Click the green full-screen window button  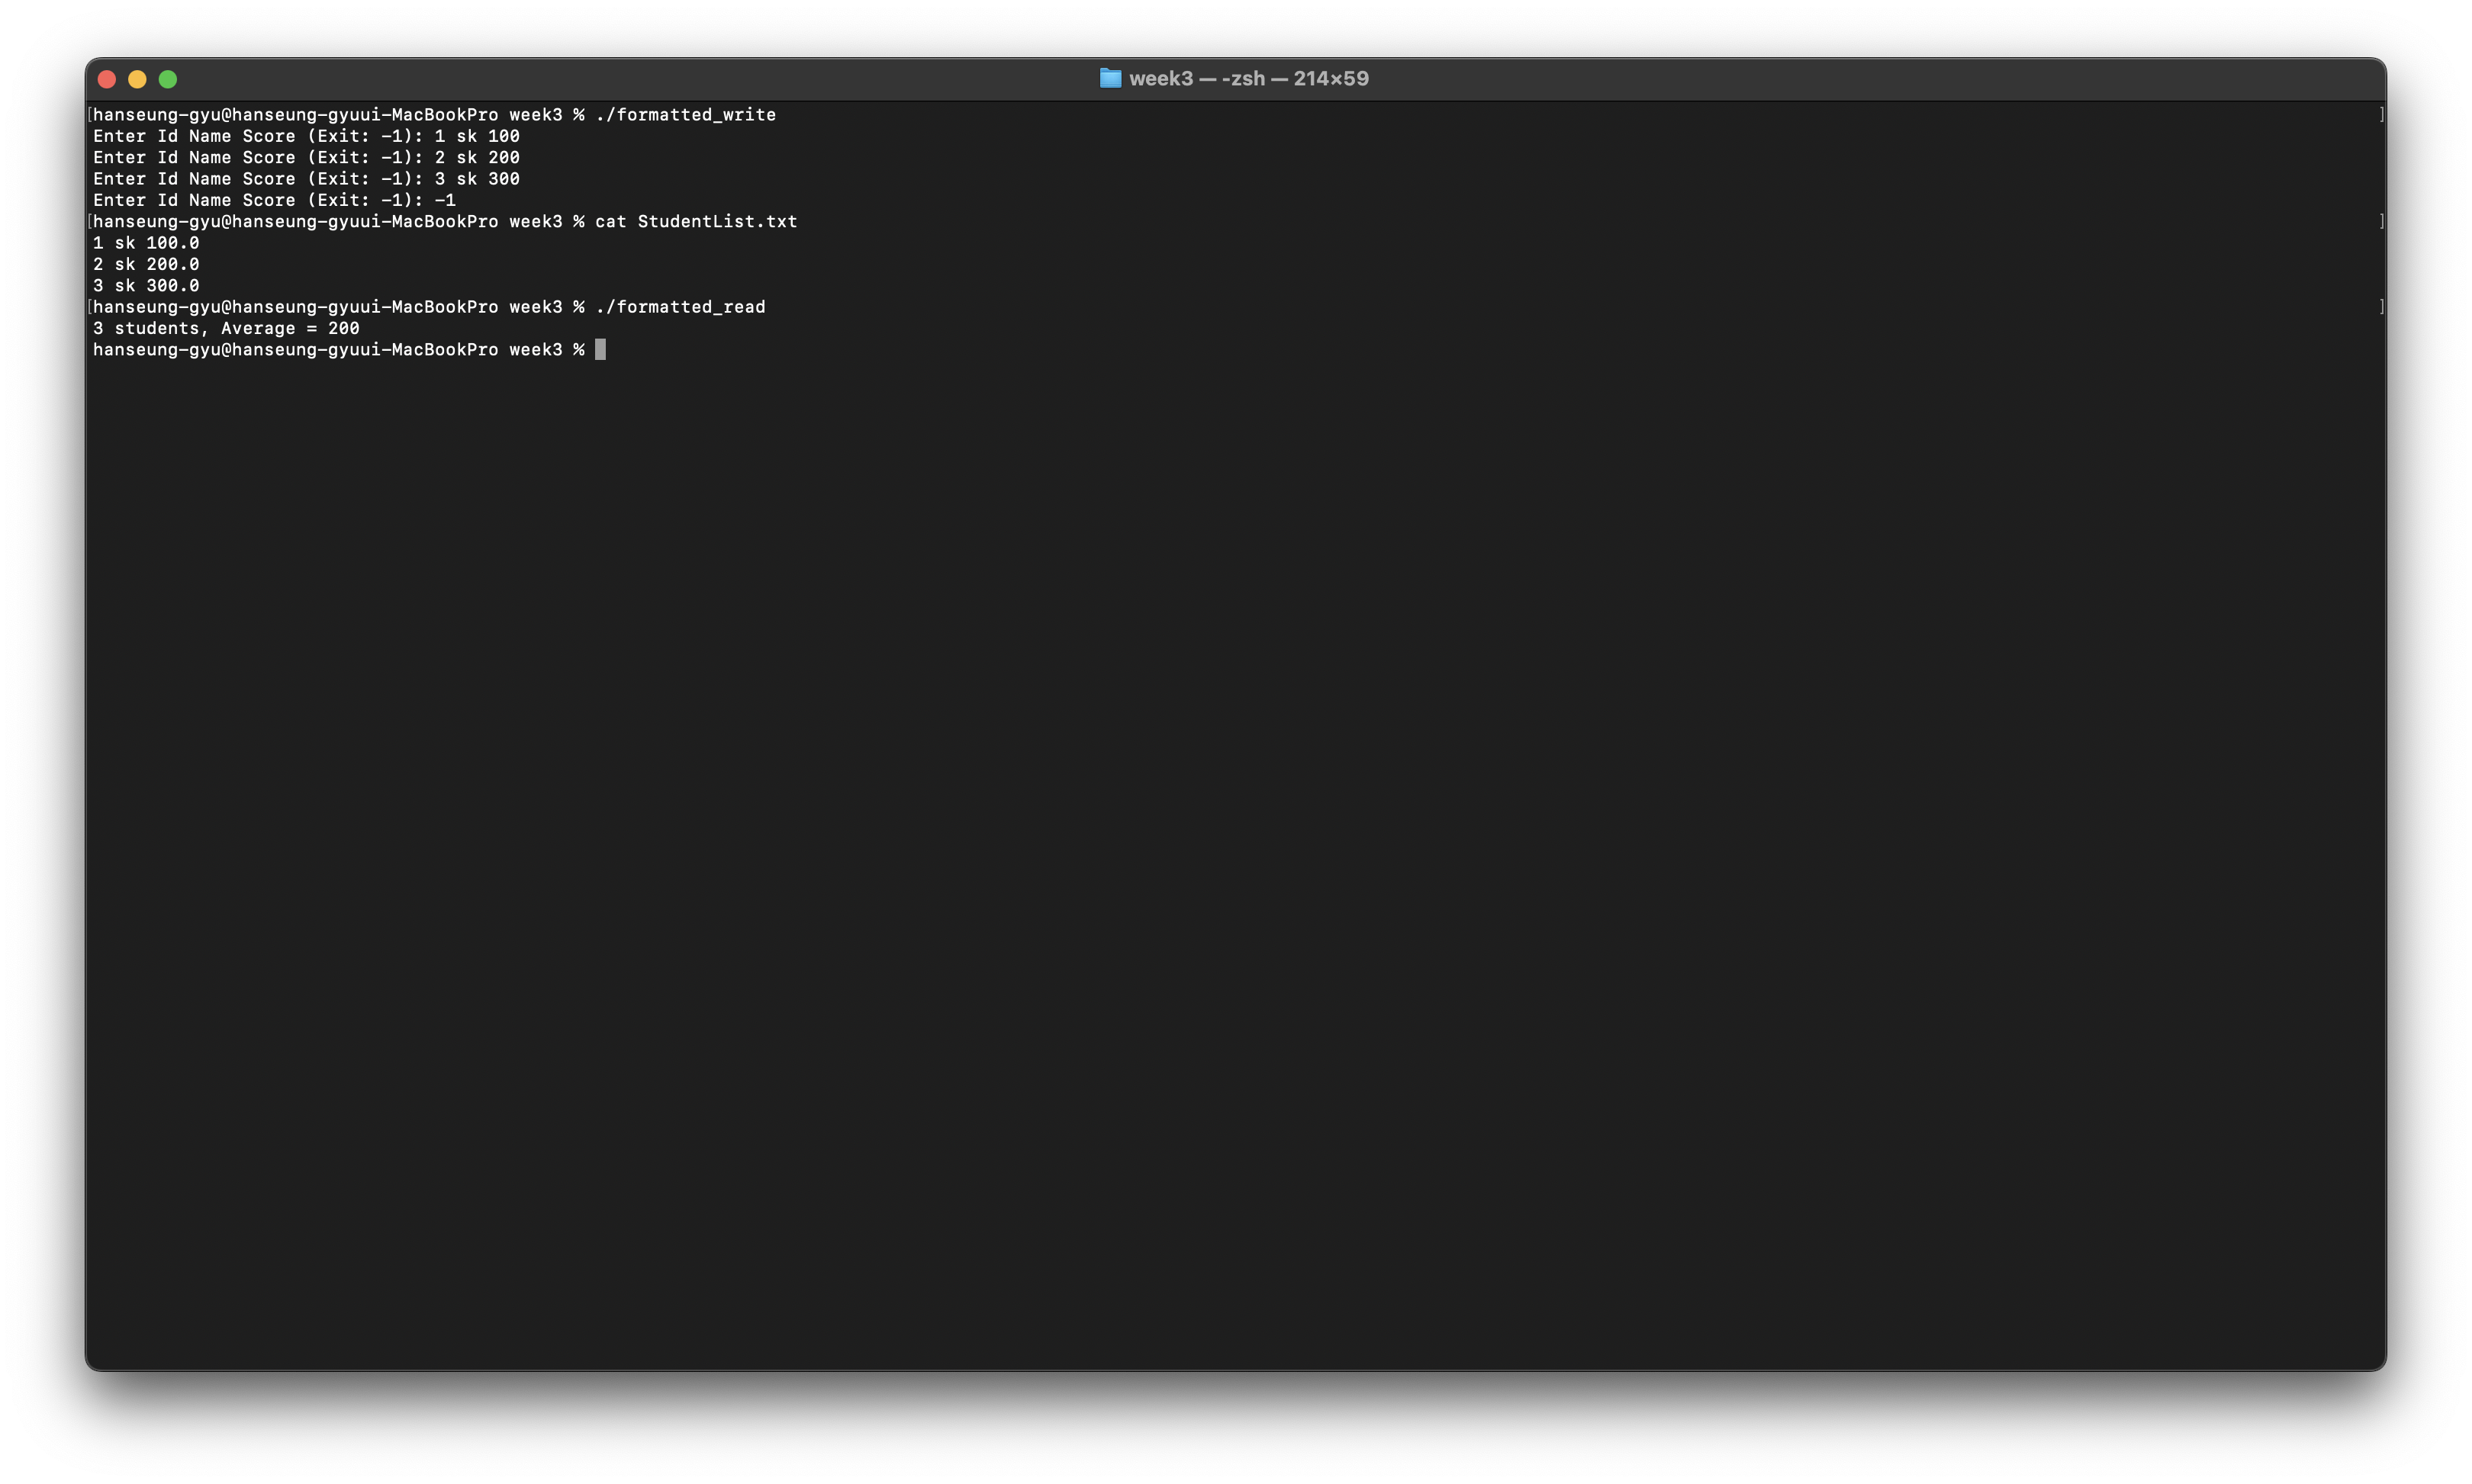(168, 79)
